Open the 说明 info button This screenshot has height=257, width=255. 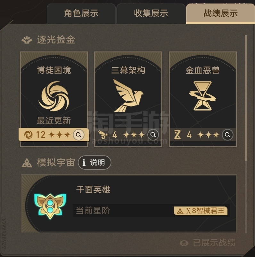(95, 162)
